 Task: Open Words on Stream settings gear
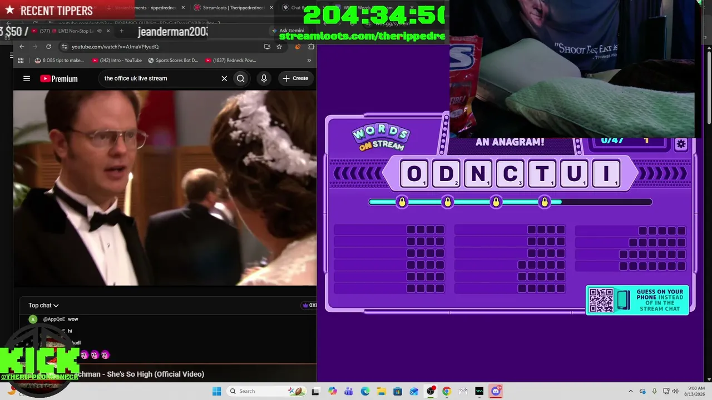click(x=681, y=144)
